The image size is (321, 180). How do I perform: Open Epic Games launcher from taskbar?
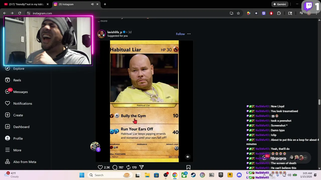pyautogui.click(x=221, y=175)
